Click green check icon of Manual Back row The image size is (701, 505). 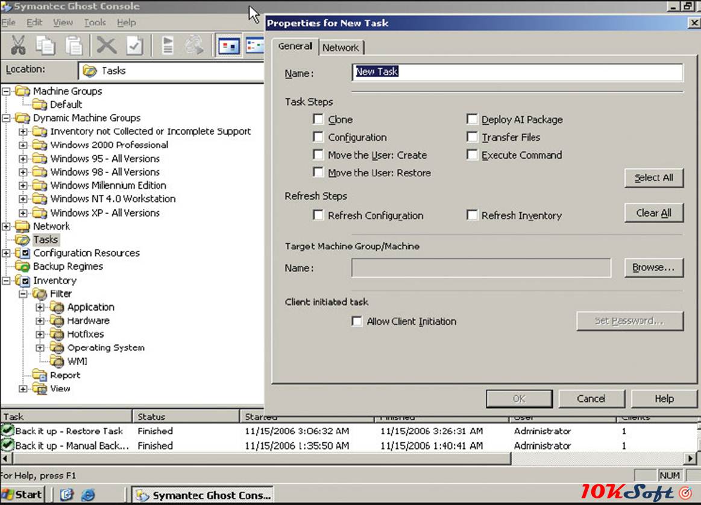[x=7, y=445]
